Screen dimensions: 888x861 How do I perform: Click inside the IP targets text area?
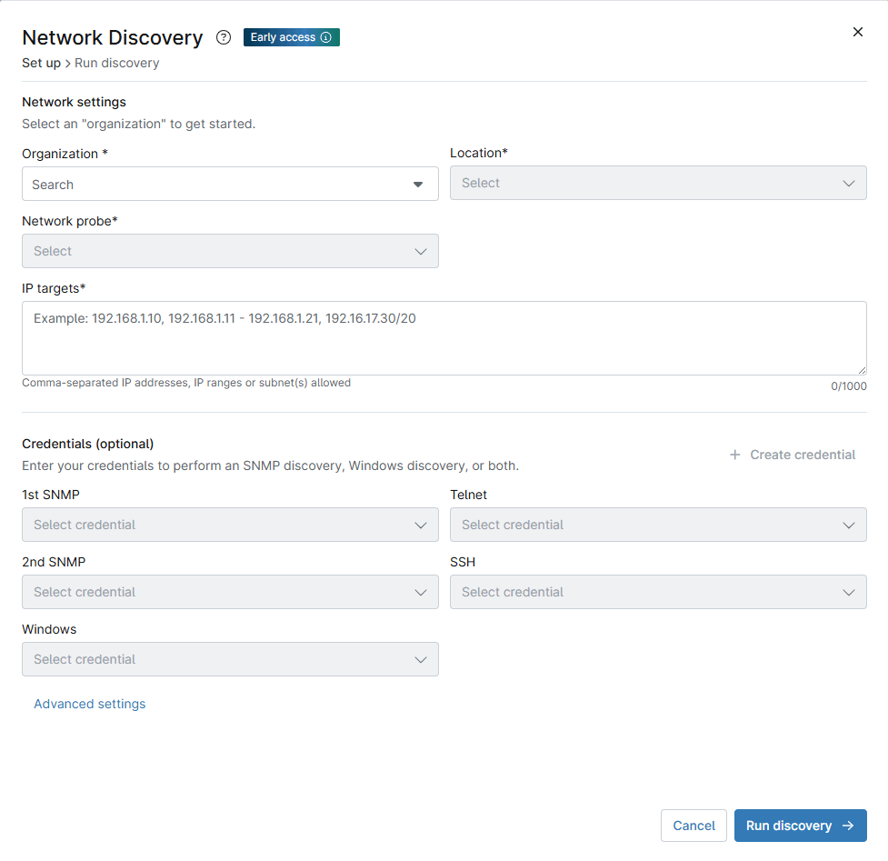pyautogui.click(x=444, y=336)
